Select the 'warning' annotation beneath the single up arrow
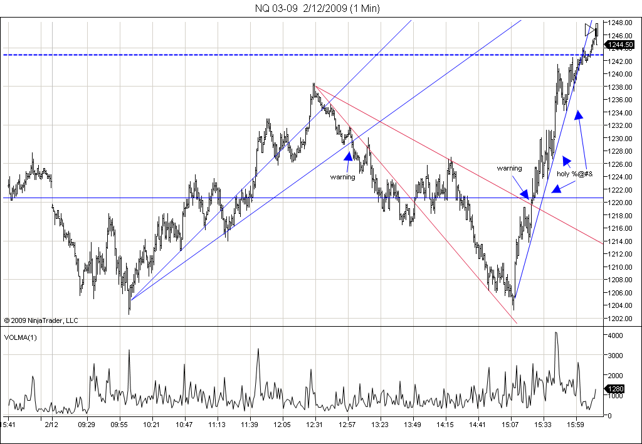 pyautogui.click(x=343, y=177)
